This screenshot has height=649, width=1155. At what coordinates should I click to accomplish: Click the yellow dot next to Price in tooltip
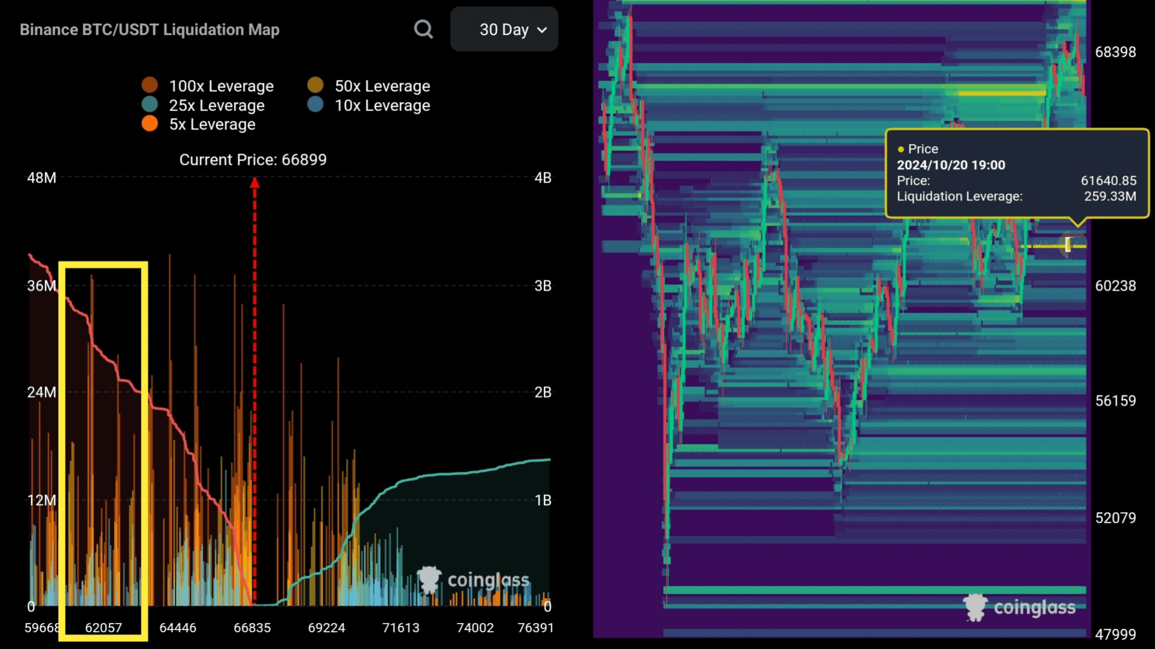coord(901,149)
